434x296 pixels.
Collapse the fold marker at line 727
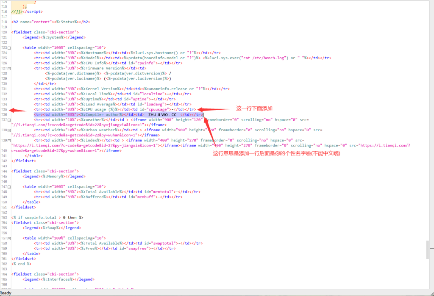[x=9, y=68]
